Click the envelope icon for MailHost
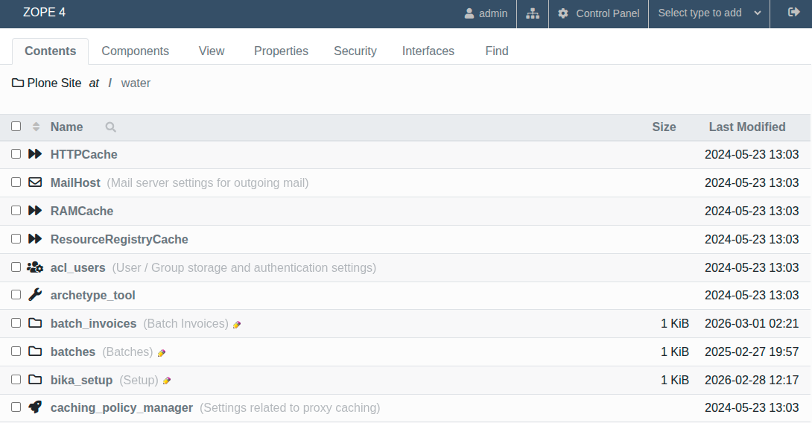 point(35,182)
